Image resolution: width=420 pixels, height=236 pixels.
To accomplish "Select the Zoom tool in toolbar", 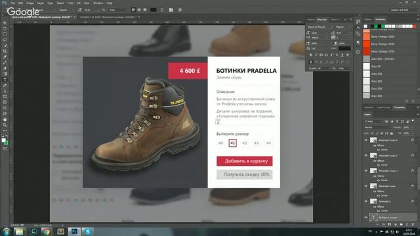I will click(x=5, y=125).
